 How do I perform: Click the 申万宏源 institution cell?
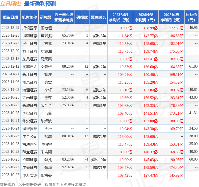(x=30, y=175)
